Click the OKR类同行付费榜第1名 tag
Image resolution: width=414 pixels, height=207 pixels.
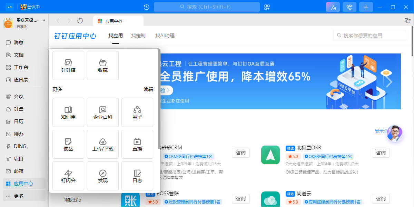[328, 156]
